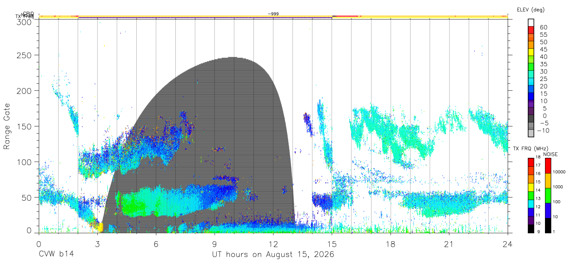Click x-axis tick label '3'
The width and height of the screenshot is (571, 264).
click(x=98, y=244)
